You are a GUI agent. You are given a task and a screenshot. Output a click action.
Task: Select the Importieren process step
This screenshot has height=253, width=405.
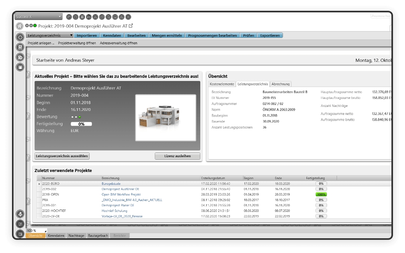pyautogui.click(x=86, y=36)
